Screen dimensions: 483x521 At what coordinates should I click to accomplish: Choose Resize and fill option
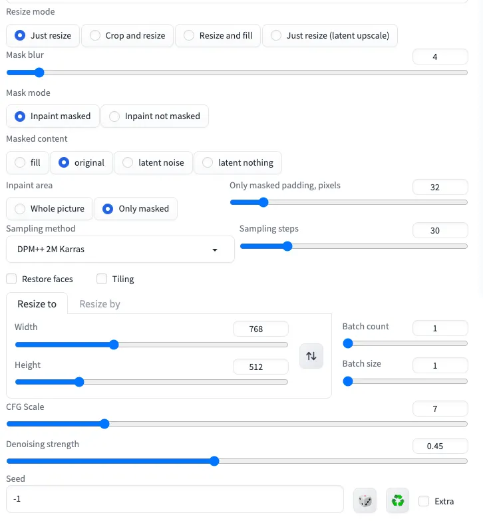218,35
